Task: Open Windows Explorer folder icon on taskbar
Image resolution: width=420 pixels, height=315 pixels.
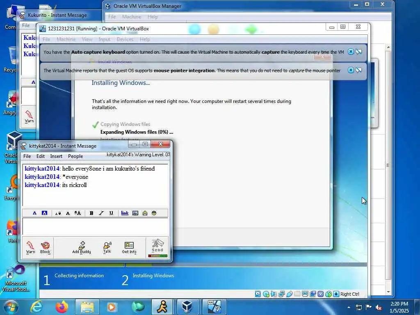Action: pos(87,307)
